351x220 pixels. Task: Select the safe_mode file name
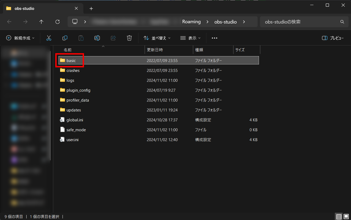(76, 130)
